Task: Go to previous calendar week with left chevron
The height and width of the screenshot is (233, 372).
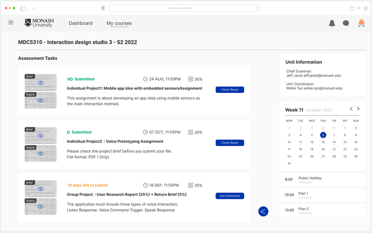Action: [x=351, y=109]
